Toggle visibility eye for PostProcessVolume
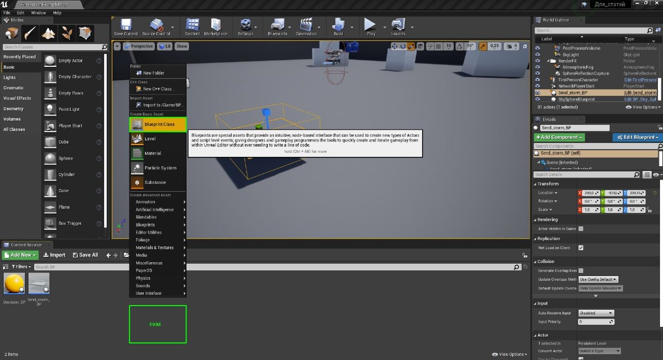The image size is (663, 360). 538,48
